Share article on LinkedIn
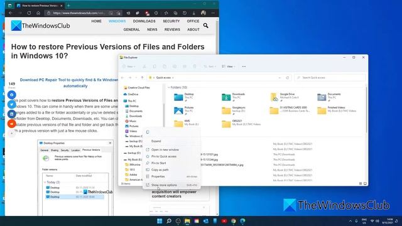Image resolution: width=402 pixels, height=226 pixels. click(11, 114)
